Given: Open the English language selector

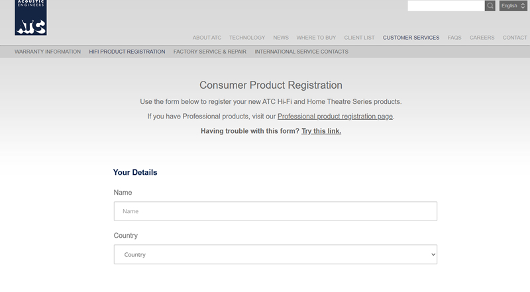Looking at the screenshot, I should coord(513,6).
